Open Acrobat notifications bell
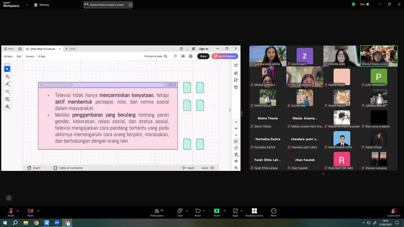Screen dimensions: 404x227 coord(187,49)
